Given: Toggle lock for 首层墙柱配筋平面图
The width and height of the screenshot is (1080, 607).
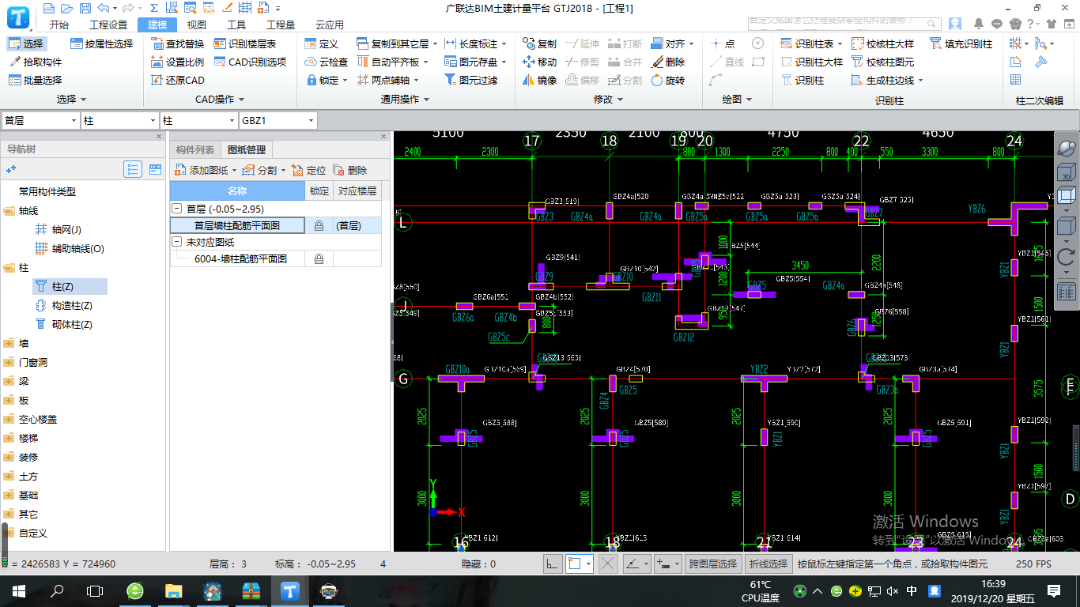Looking at the screenshot, I should pyautogui.click(x=319, y=226).
